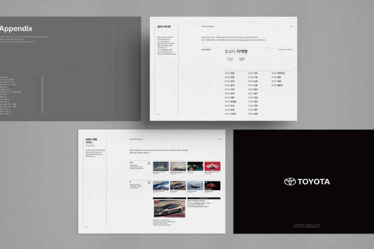Click the warning triangle Don't icon
Screen dimensions: 374x249
[148, 164]
